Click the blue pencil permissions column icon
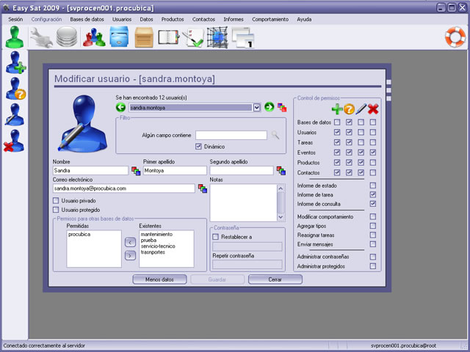Image resolution: width=470 pixels, height=352 pixels. pyautogui.click(x=361, y=109)
